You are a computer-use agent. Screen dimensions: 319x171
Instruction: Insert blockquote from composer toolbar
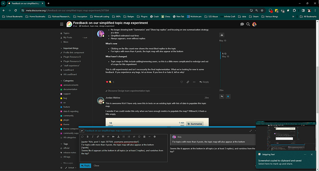click(103, 137)
